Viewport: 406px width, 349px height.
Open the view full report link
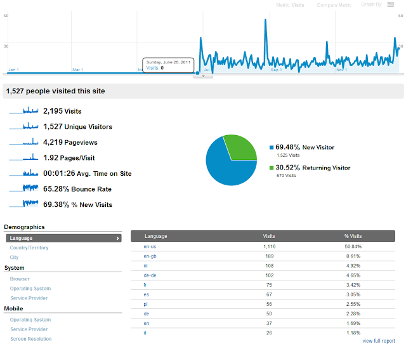[x=379, y=341]
